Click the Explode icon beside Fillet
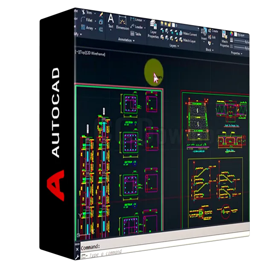Image resolution: width=269 pixels, height=269 pixels. click(x=101, y=22)
